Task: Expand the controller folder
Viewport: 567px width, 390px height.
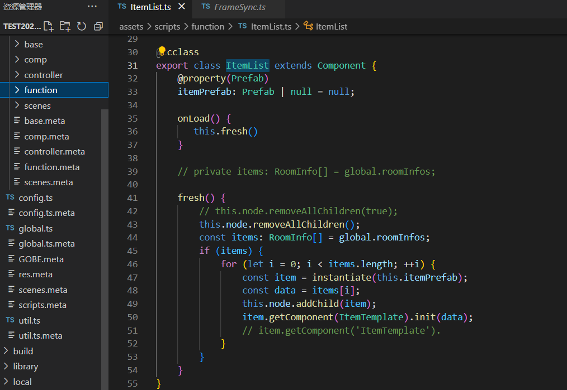Action: (43, 75)
